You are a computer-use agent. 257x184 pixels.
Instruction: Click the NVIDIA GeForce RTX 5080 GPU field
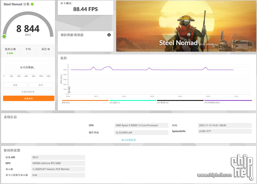58,163
